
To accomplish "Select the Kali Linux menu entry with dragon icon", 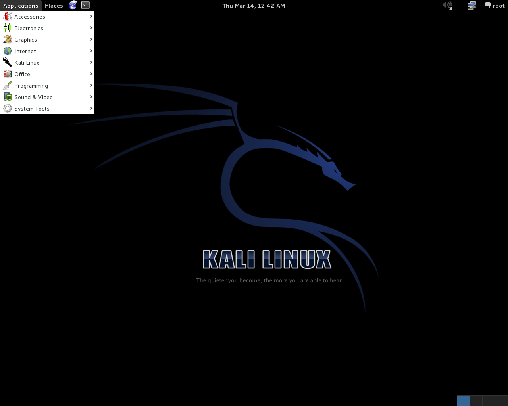I will coord(27,62).
